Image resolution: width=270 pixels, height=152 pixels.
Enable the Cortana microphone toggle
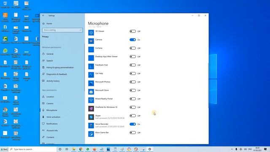[x=132, y=48]
